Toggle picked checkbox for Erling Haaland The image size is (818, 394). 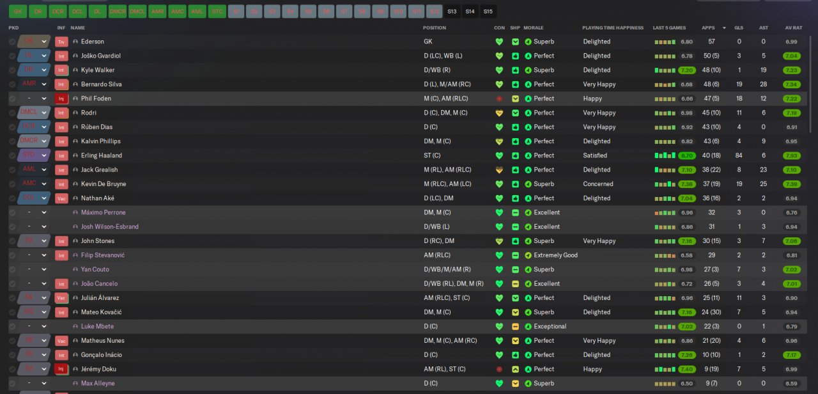point(12,155)
